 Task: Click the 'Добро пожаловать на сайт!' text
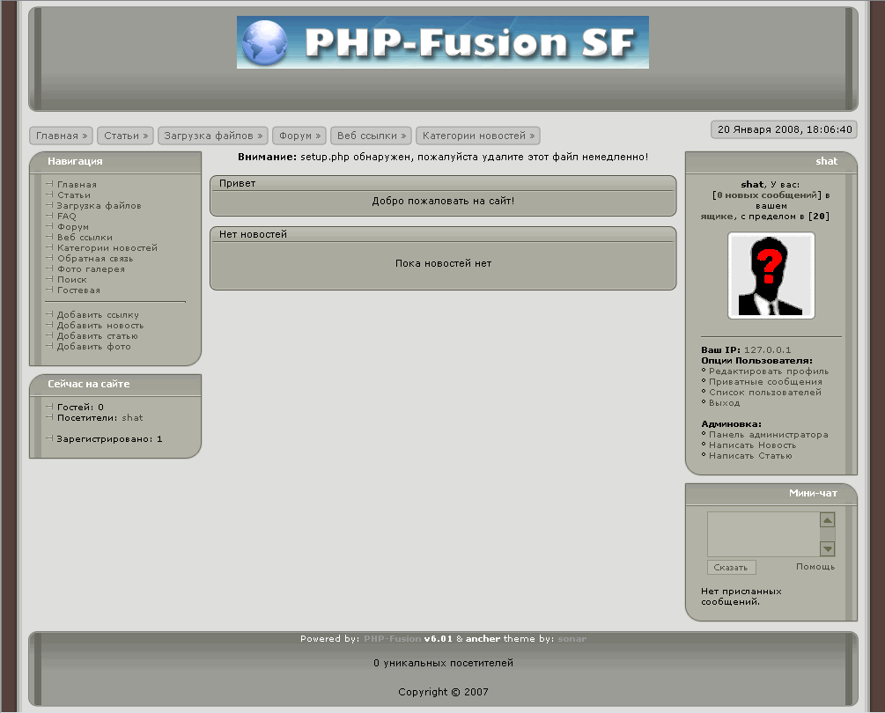[443, 201]
